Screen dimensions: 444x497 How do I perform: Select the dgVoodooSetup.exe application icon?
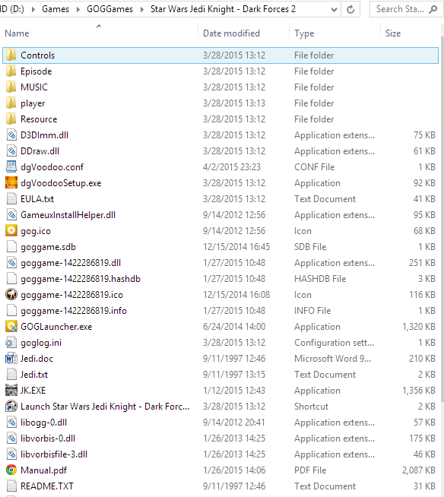click(11, 183)
